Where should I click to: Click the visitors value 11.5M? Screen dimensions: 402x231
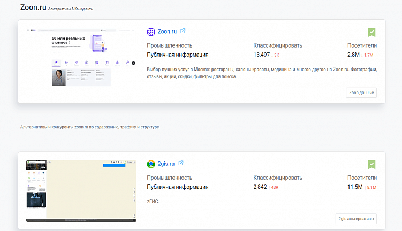[x=355, y=187]
